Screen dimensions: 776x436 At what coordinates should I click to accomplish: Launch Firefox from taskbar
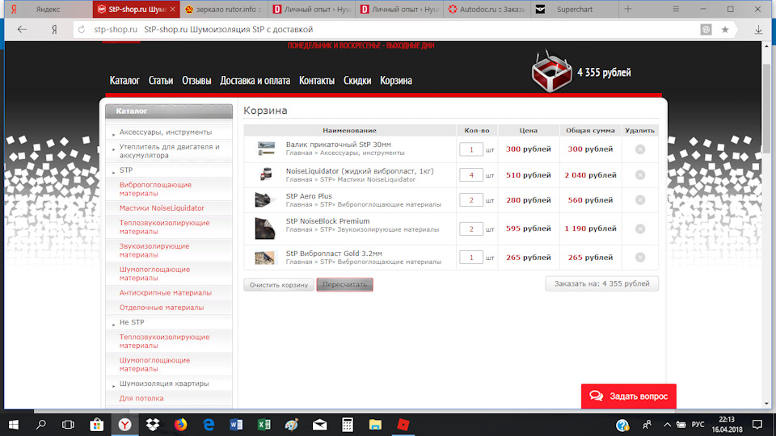click(x=180, y=425)
